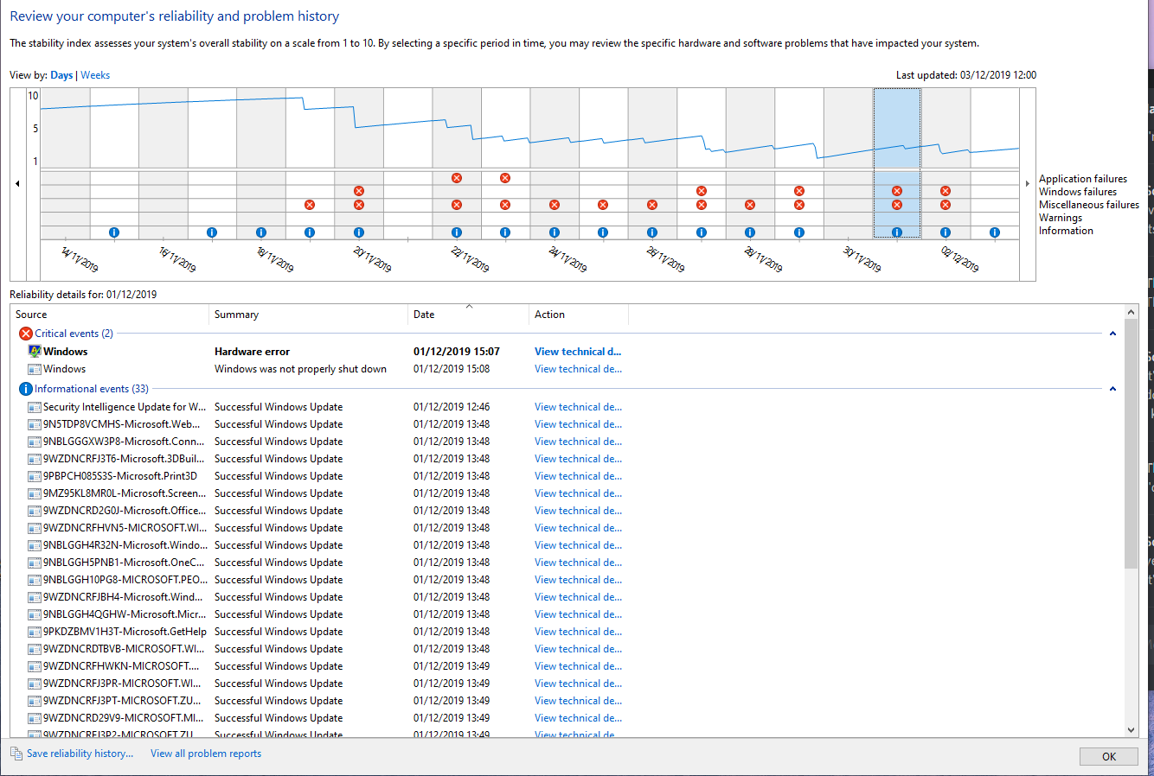Open View all problem reports link

[206, 754]
